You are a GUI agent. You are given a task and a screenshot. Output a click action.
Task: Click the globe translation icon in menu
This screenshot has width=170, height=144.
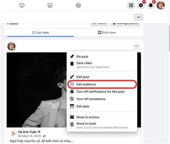pos(72,99)
